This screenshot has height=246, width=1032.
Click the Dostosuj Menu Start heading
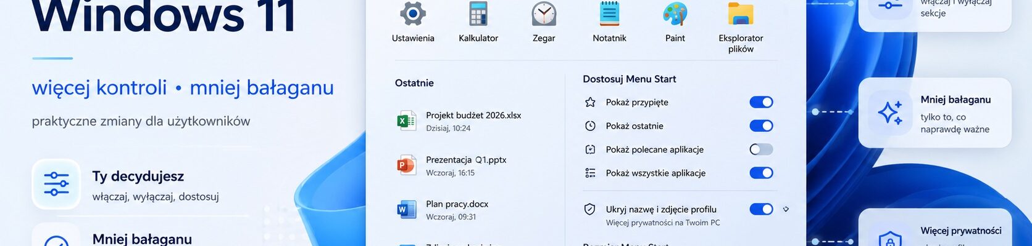(630, 79)
